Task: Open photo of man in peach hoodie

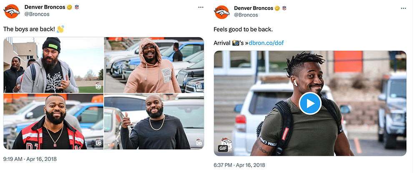Action: [x=154, y=65]
